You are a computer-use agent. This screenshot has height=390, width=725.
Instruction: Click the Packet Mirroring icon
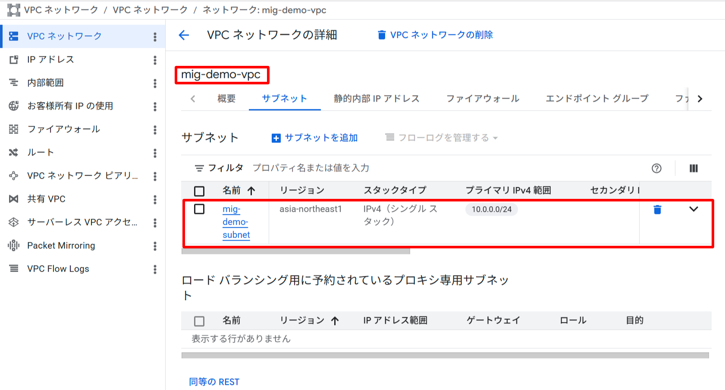tap(14, 245)
